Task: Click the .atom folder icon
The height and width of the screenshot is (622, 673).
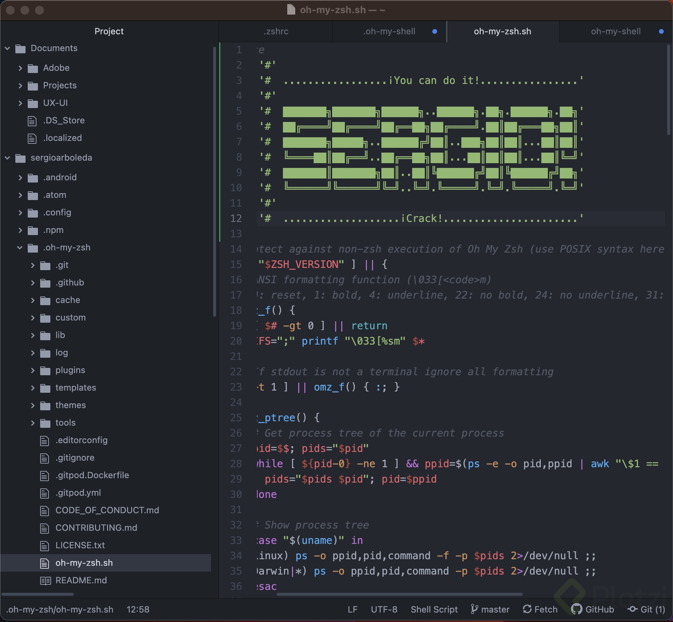Action: coord(33,195)
